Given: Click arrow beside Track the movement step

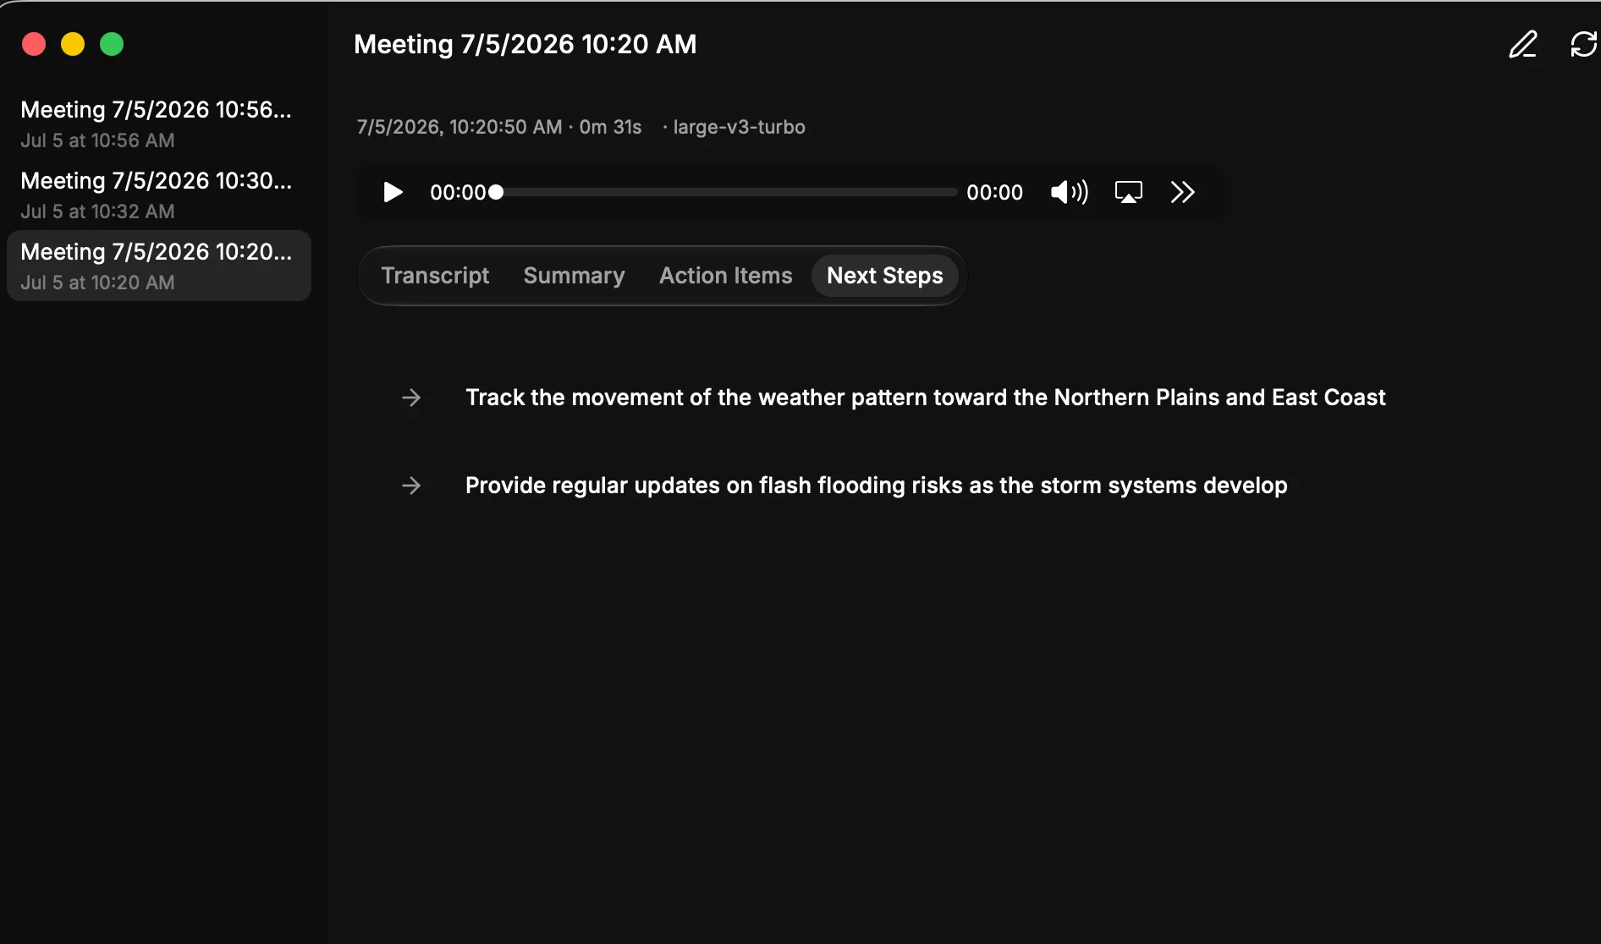Looking at the screenshot, I should [x=411, y=398].
